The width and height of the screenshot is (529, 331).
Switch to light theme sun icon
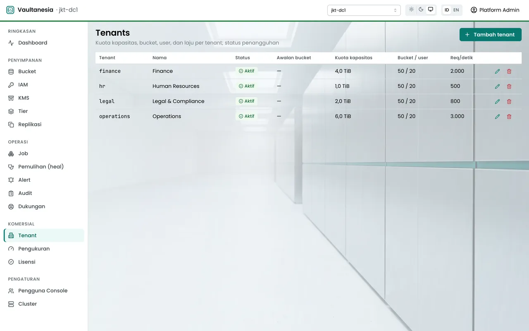click(x=411, y=10)
